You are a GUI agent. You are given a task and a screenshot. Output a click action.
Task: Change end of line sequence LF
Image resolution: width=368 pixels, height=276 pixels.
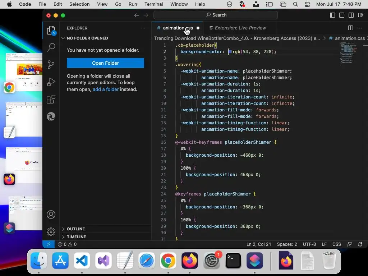pos(324,244)
